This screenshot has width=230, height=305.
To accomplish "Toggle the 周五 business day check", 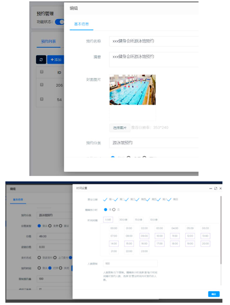I will coord(148,200).
